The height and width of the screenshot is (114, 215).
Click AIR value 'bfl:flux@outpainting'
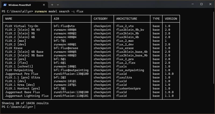[x=71, y=70]
